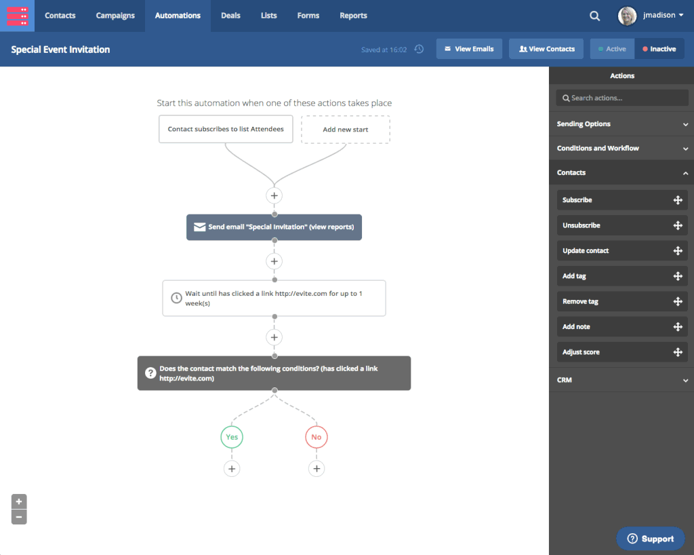Go to the Campaigns tab
This screenshot has height=555, width=694.
tap(115, 16)
